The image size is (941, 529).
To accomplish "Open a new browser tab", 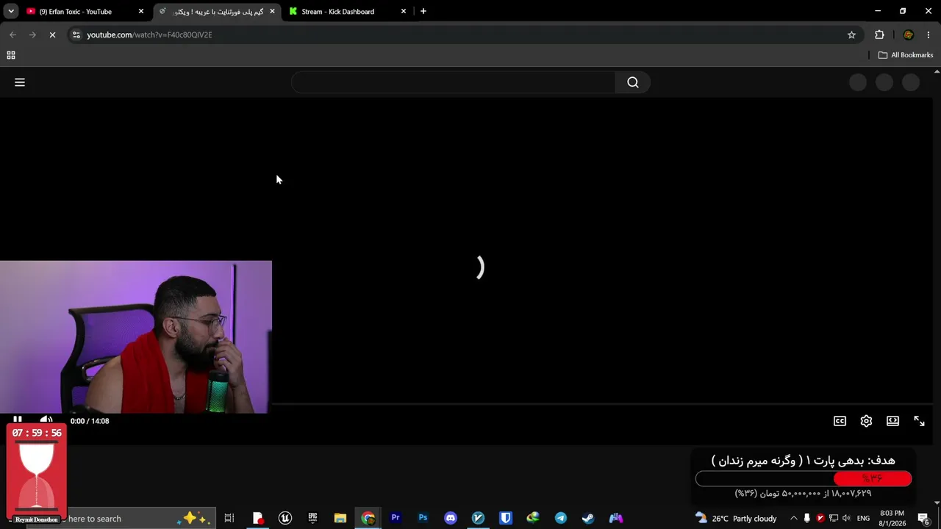I will point(423,11).
